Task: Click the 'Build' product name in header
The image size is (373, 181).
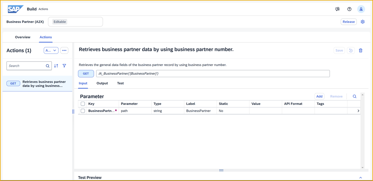Action: tap(32, 9)
